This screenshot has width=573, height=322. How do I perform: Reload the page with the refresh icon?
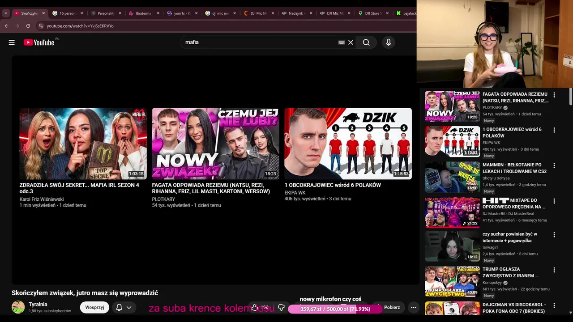pos(28,26)
